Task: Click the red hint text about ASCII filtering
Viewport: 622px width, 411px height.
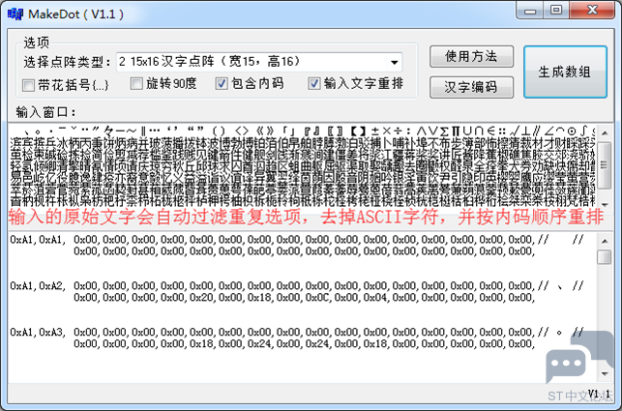Action: [306, 218]
